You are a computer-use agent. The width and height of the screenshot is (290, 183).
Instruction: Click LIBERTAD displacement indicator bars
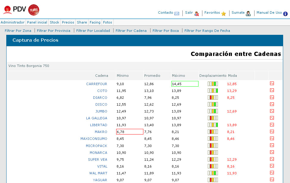click(213, 125)
